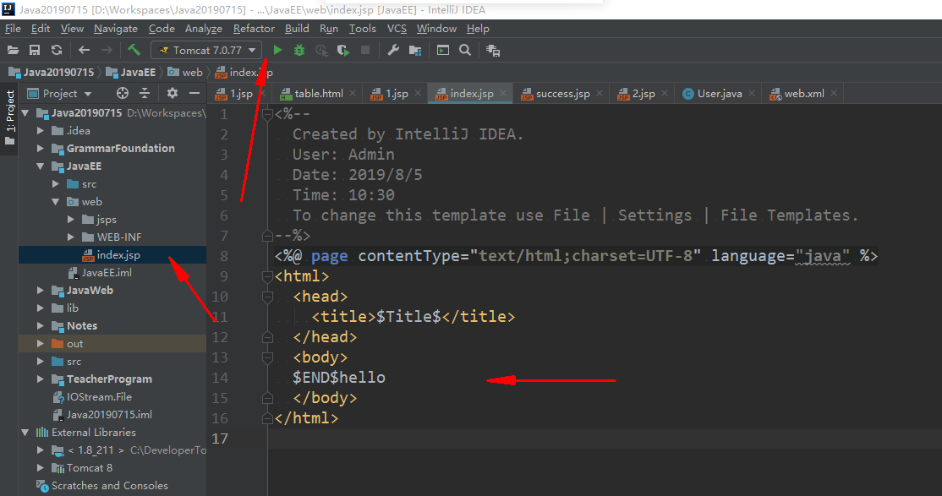This screenshot has height=496, width=942.
Task: Click the $END$hello text on line 14
Action: tap(339, 378)
